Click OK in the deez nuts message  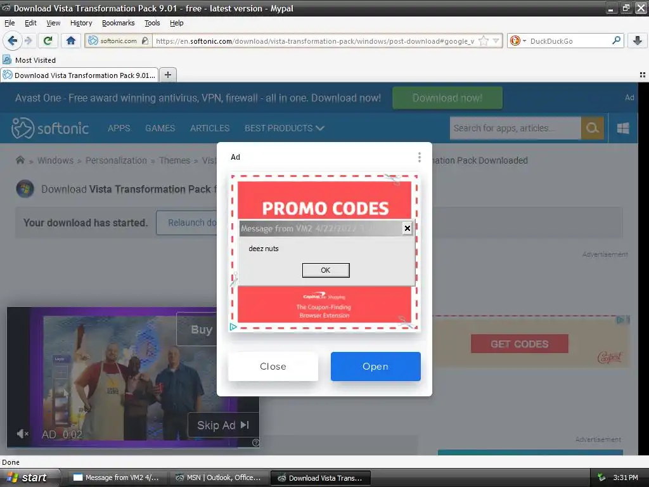click(x=326, y=270)
